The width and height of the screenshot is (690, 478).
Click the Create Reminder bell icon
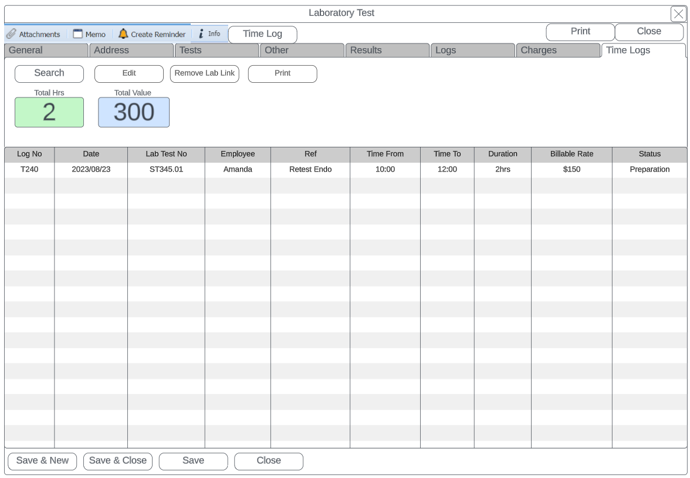pyautogui.click(x=123, y=34)
